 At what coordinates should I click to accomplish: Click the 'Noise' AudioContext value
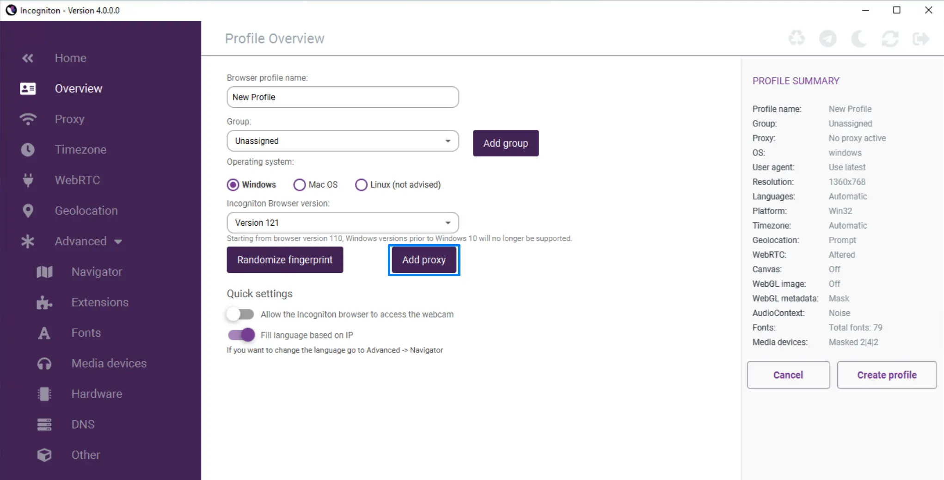click(839, 313)
